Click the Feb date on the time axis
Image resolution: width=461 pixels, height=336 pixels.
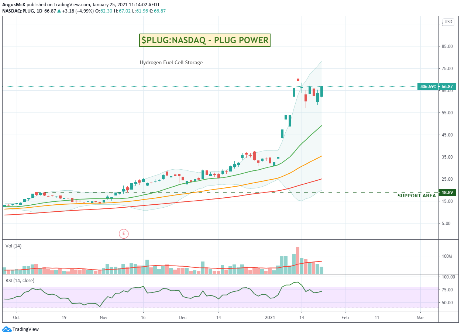click(x=345, y=317)
